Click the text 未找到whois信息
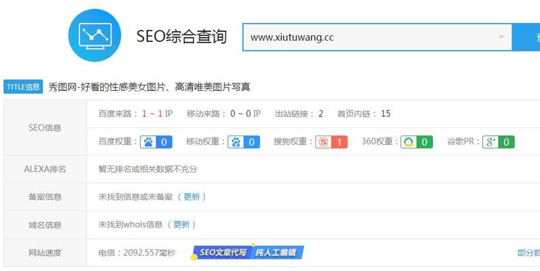The width and height of the screenshot is (540, 271). pos(131,225)
